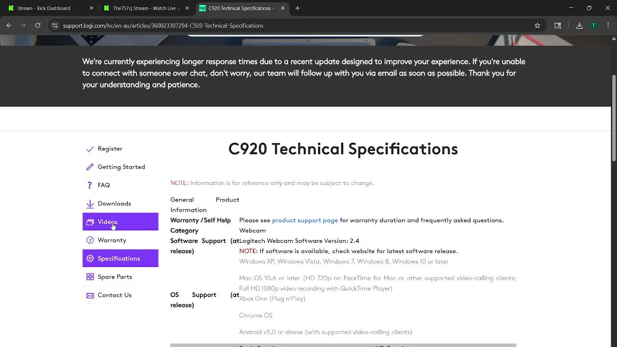Open the browser extensions icon
Viewport: 617px width, 347px height.
coord(558,26)
